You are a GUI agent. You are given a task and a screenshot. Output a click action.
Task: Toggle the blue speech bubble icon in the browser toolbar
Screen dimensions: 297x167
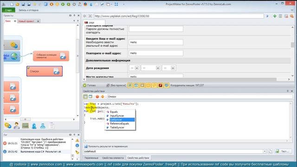click(x=166, y=85)
